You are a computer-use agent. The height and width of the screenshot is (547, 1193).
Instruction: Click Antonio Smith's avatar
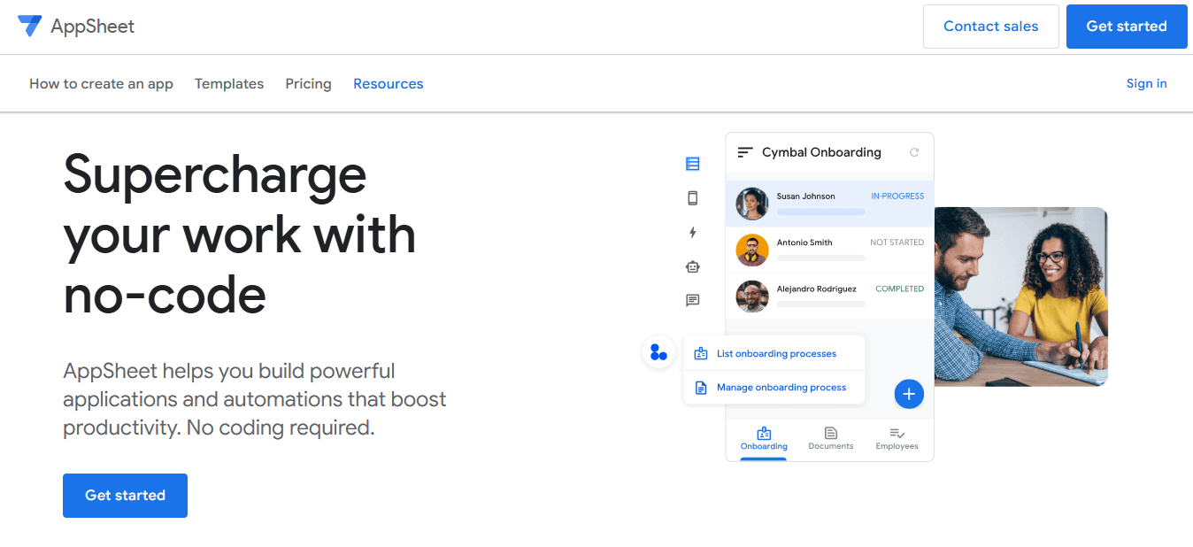[x=752, y=250]
